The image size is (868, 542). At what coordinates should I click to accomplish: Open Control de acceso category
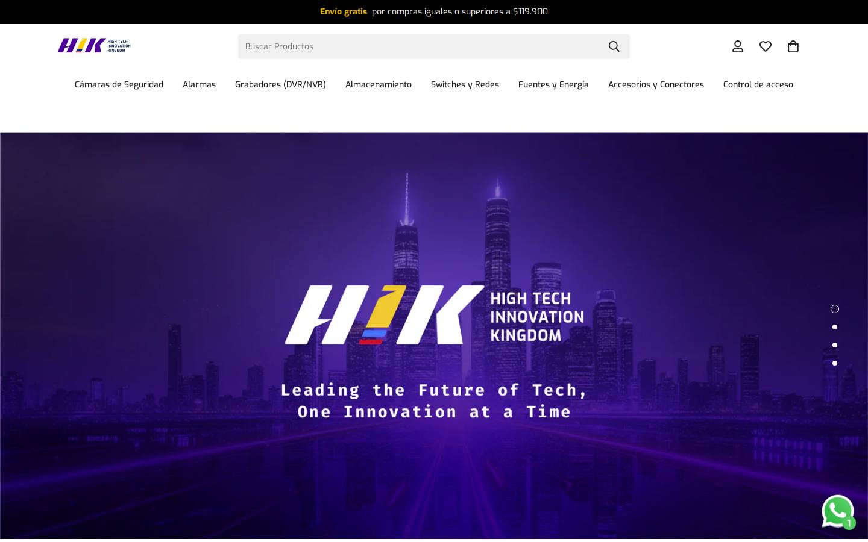pos(758,84)
